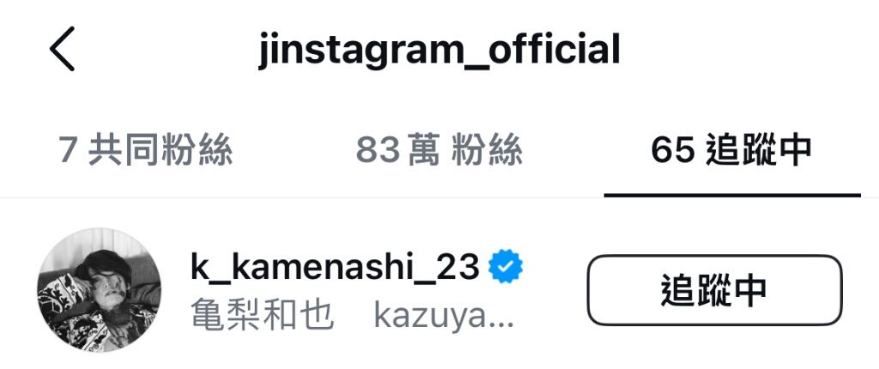The image size is (879, 369).
Task: Unfollow k_kamenashi_23 via the 追蹤中 button
Action: tap(715, 290)
